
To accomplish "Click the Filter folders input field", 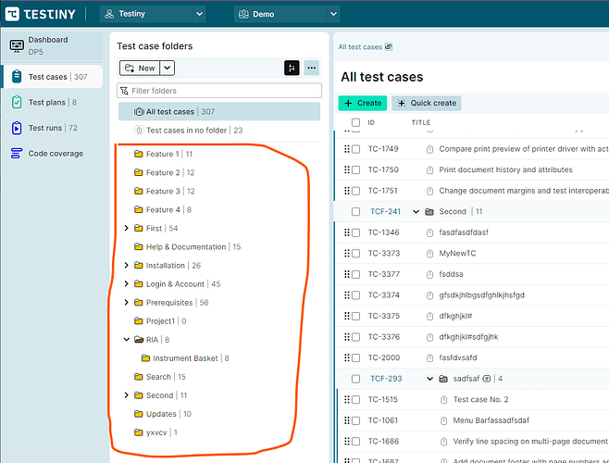I will click(x=219, y=91).
